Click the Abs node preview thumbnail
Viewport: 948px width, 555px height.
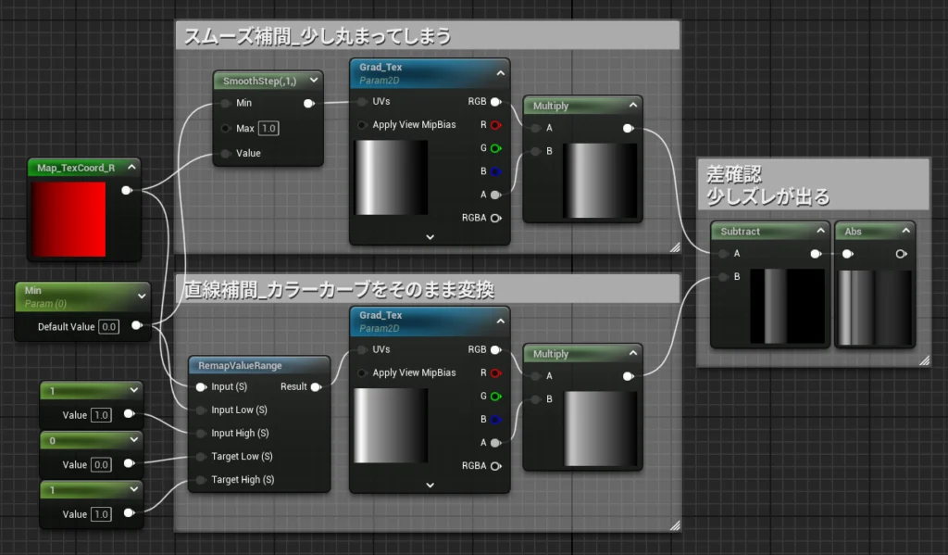tap(875, 307)
